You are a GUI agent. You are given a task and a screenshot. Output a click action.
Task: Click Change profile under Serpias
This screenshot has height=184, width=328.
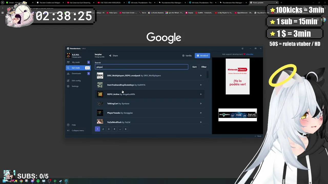[x=99, y=57]
